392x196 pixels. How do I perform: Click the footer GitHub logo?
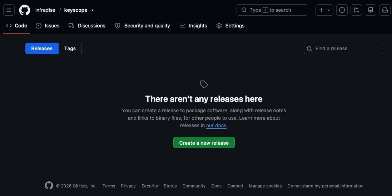click(49, 186)
